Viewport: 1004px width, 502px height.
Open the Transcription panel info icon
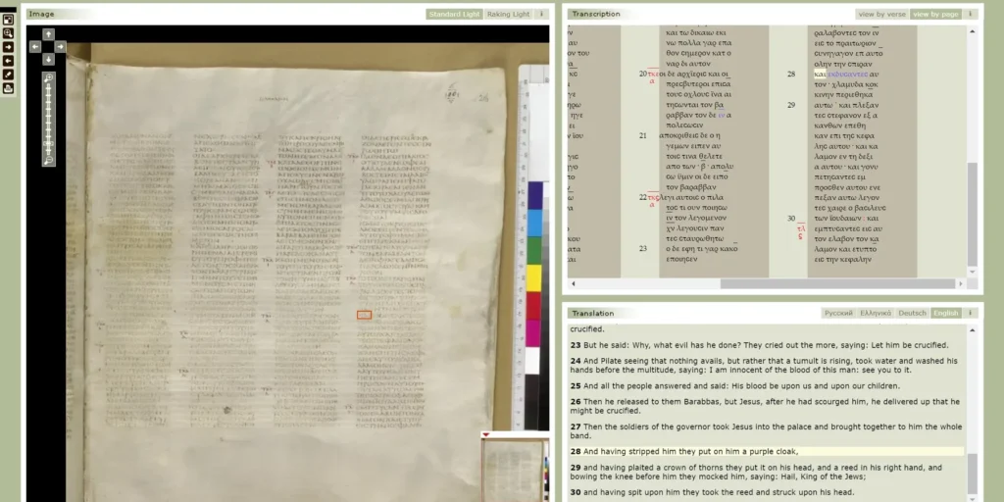click(970, 14)
